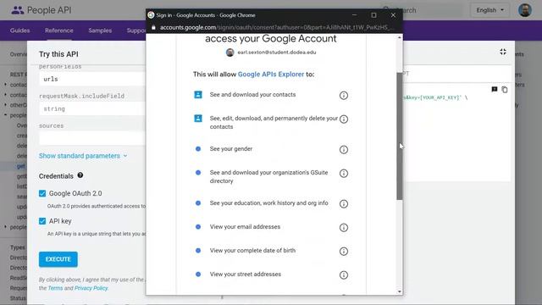Viewport: 542px width, 305px height.
Task: Open user profile avatar in top right
Action: tap(525, 10)
